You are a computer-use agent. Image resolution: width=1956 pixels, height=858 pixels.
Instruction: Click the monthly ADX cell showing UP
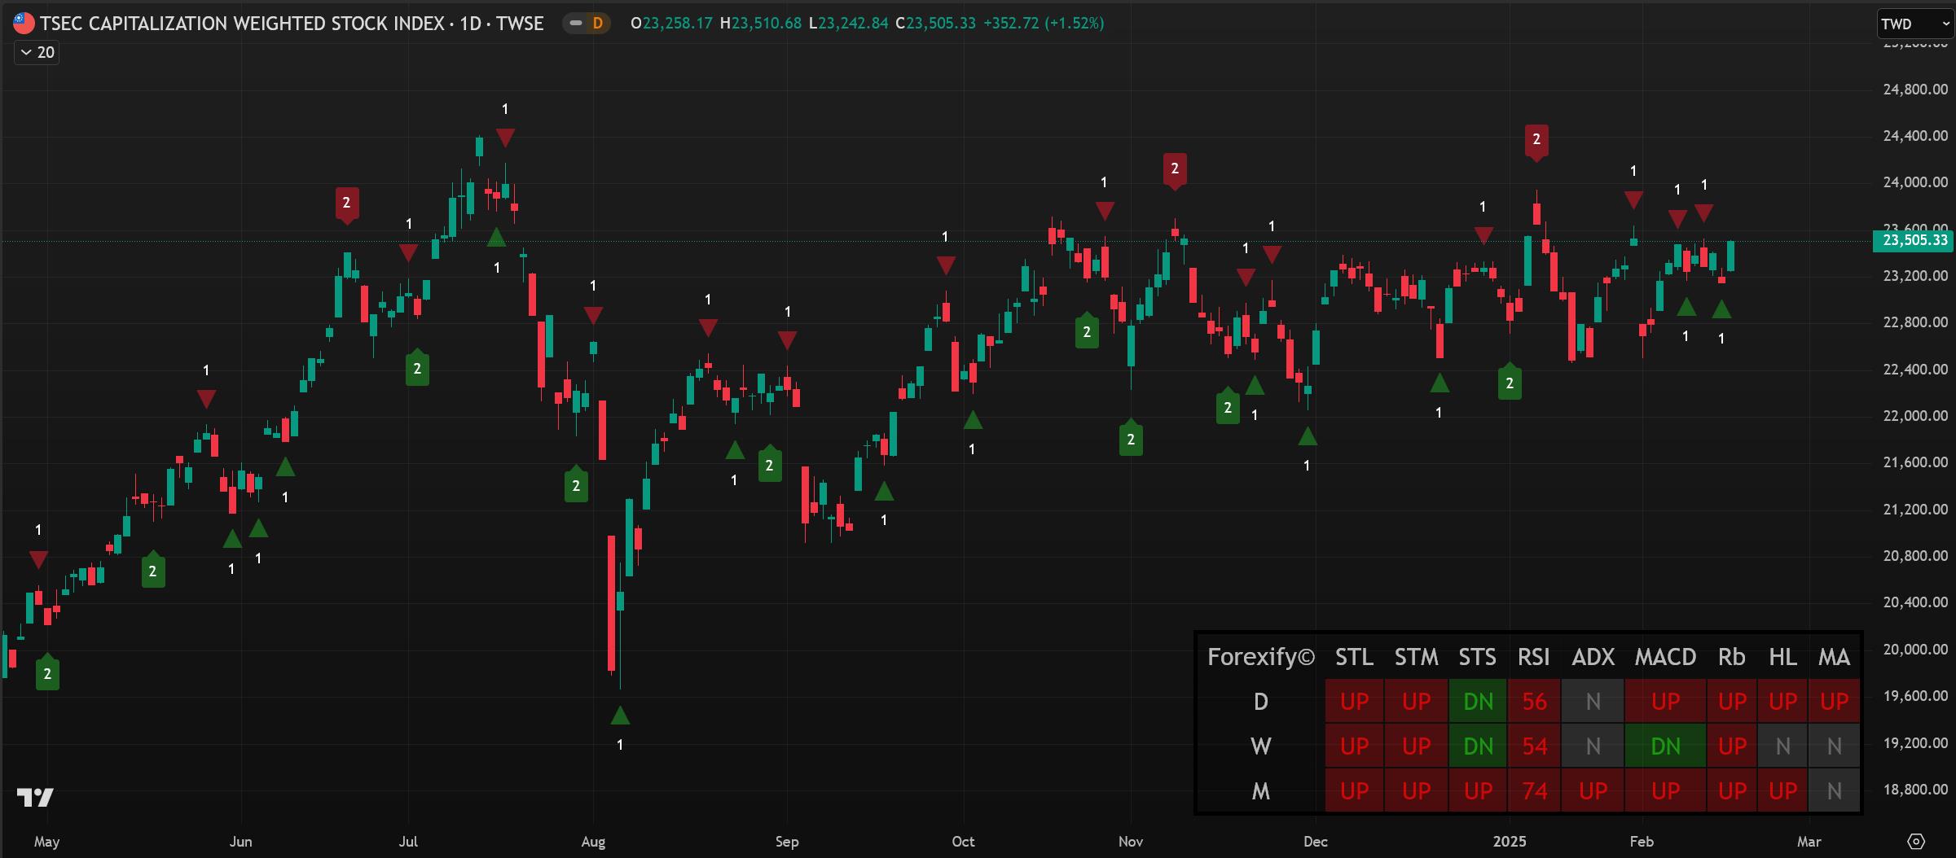pyautogui.click(x=1593, y=791)
